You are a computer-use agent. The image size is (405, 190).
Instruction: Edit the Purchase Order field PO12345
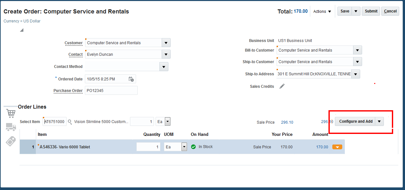click(x=111, y=90)
